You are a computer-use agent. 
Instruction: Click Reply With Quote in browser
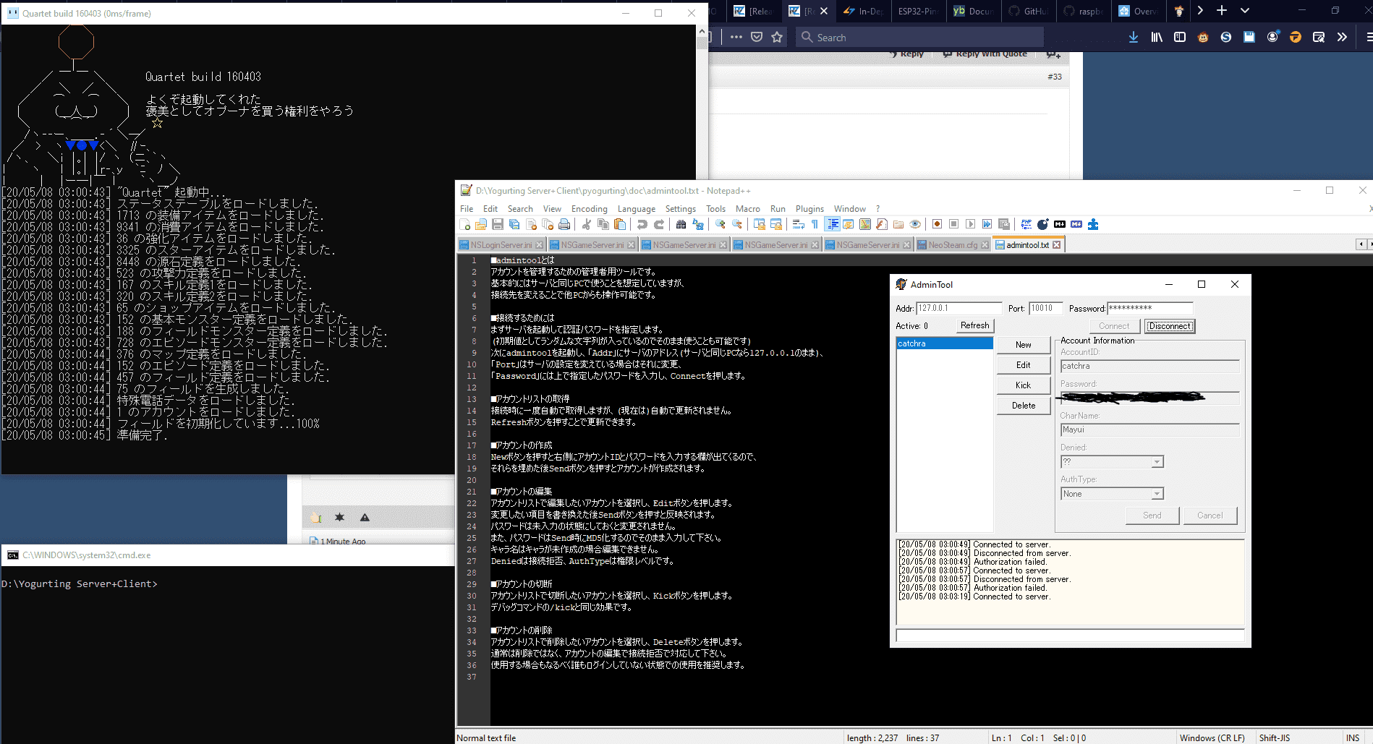[985, 54]
